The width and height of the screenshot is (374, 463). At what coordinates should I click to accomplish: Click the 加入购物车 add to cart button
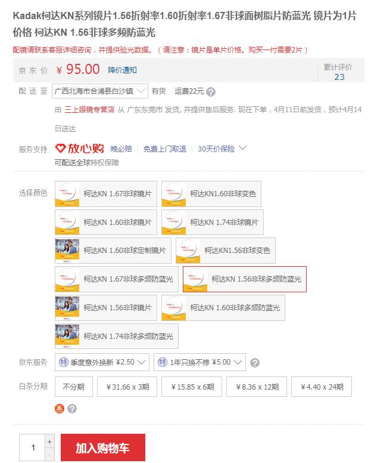(103, 447)
